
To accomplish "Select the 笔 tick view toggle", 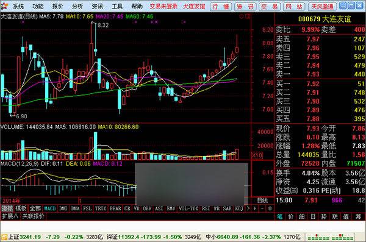I will pyautogui.click(x=279, y=216).
